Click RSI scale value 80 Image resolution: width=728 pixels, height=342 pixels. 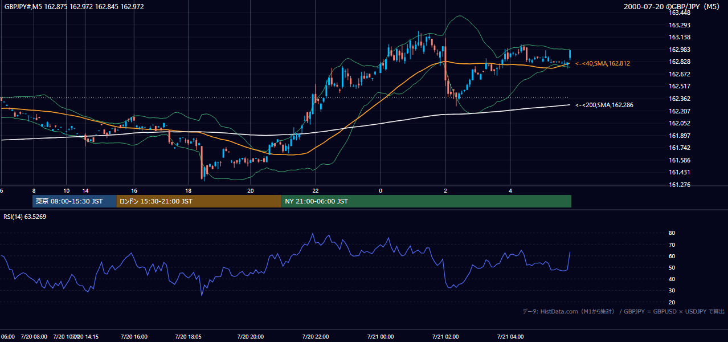coord(672,233)
